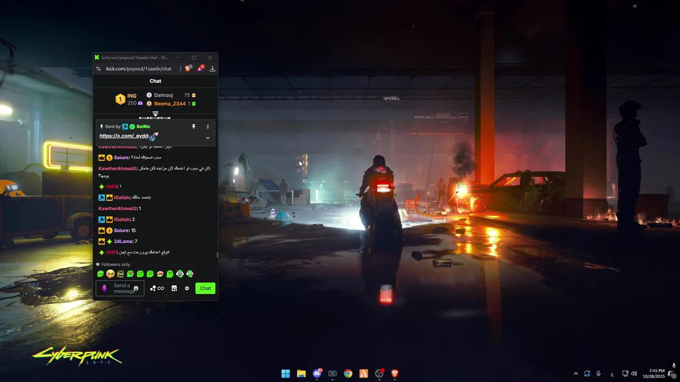The image size is (680, 382).
Task: Open the gray crossed-box app in taskbar
Action: 333,374
